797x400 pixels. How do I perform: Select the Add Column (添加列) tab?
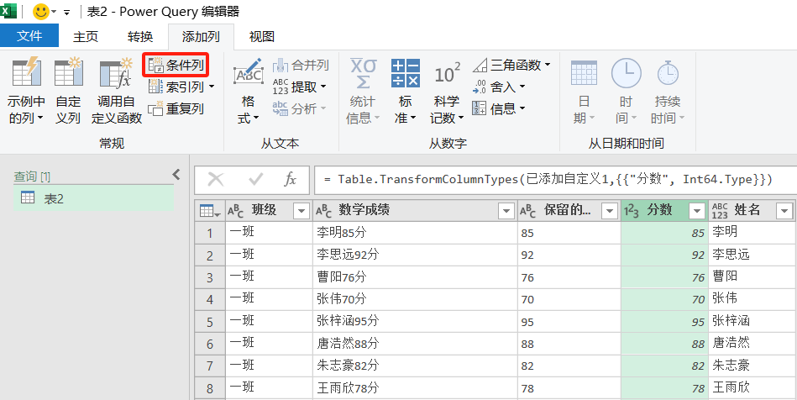tap(201, 37)
